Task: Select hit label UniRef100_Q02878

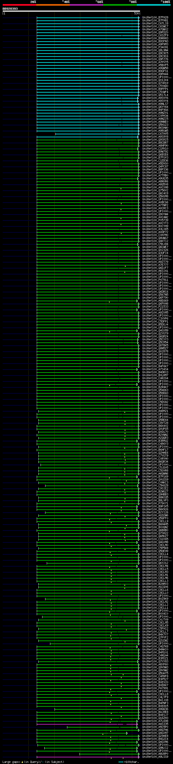Action: click(155, 352)
